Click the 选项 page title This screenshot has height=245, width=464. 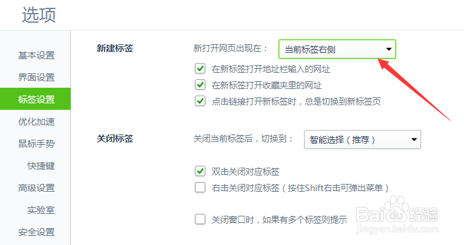coord(39,15)
